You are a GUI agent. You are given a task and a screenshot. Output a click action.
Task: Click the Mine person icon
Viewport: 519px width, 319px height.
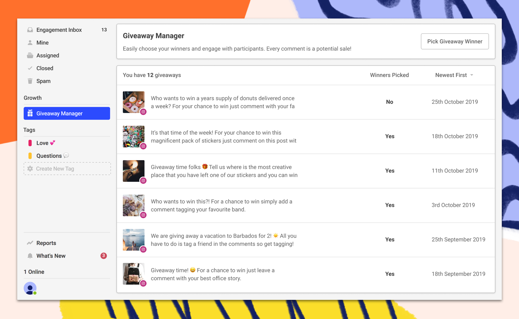click(30, 42)
